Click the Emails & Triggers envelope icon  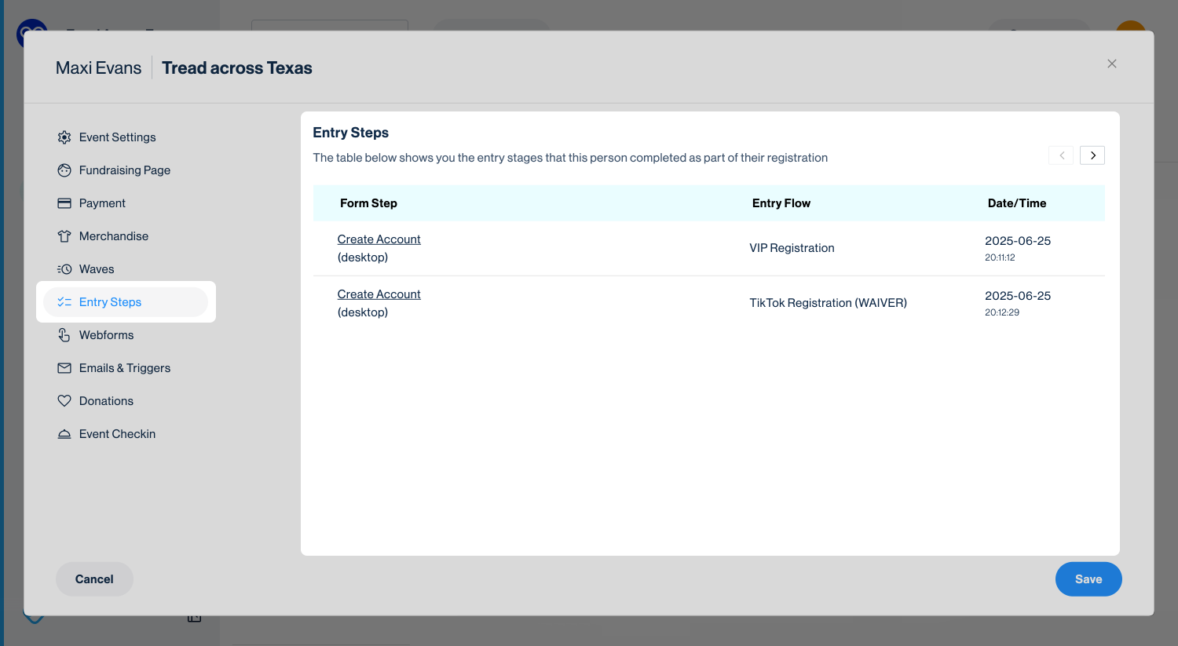[x=64, y=368]
